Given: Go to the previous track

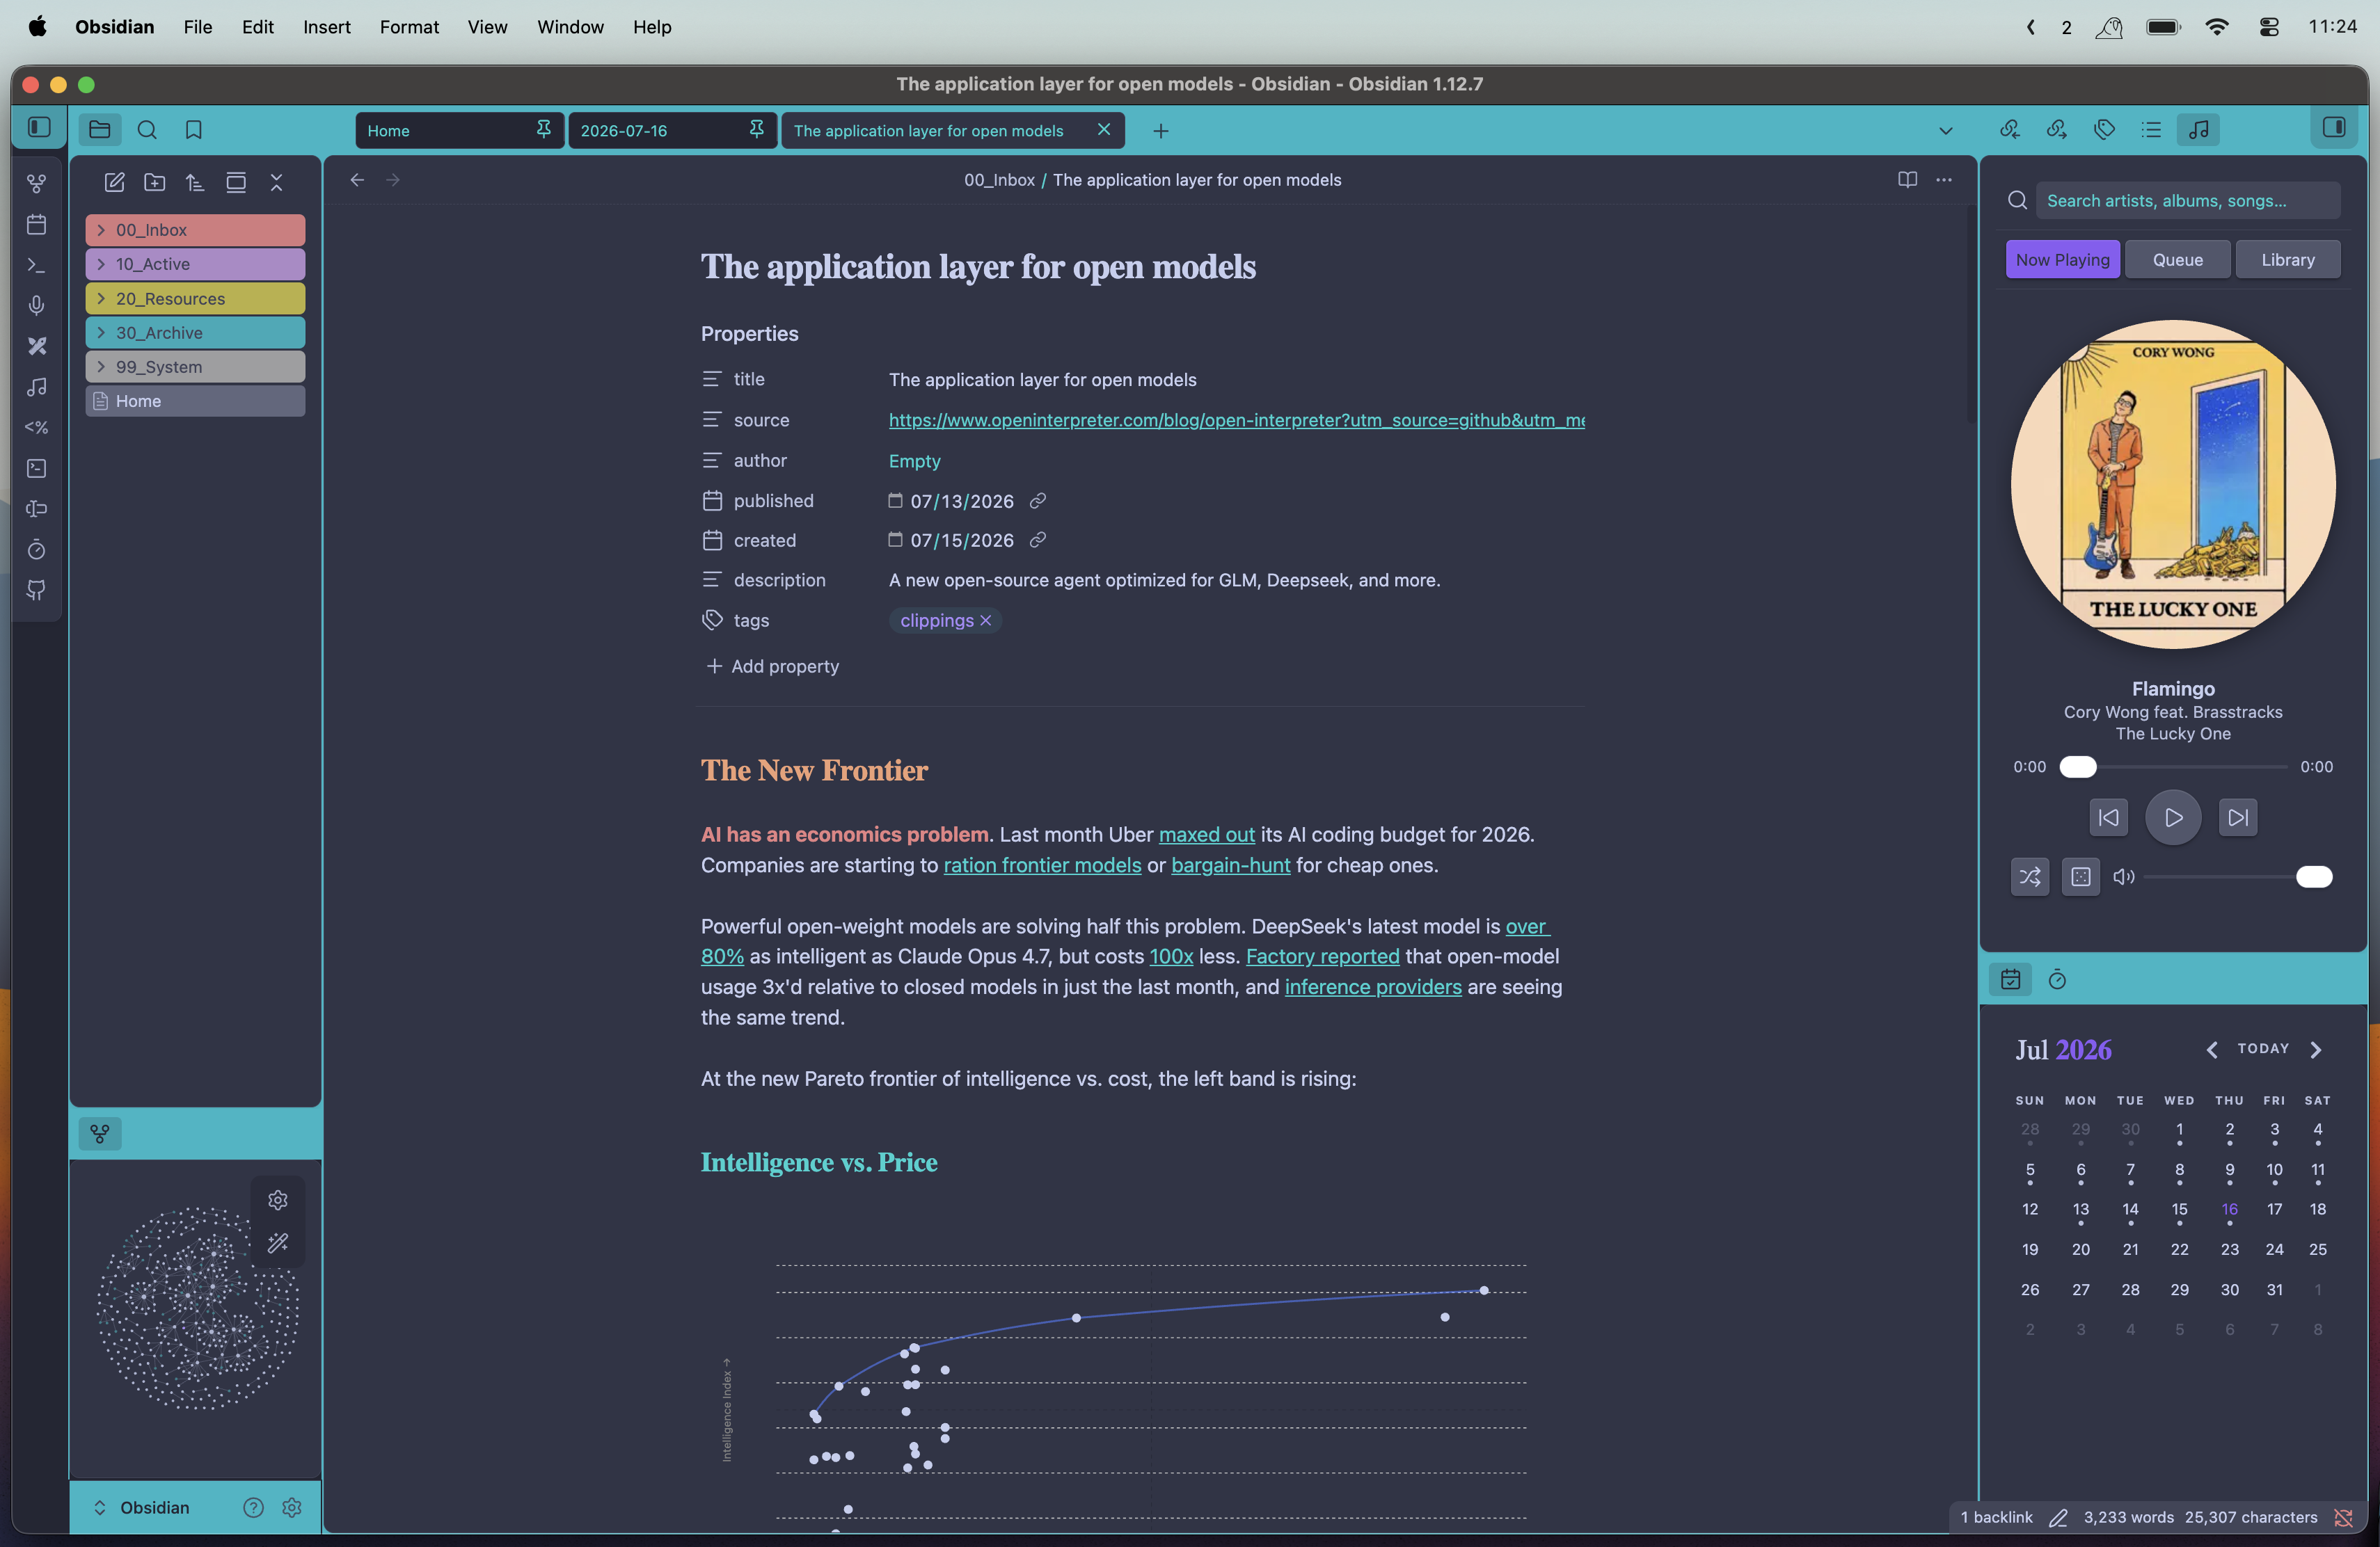Looking at the screenshot, I should point(2108,817).
